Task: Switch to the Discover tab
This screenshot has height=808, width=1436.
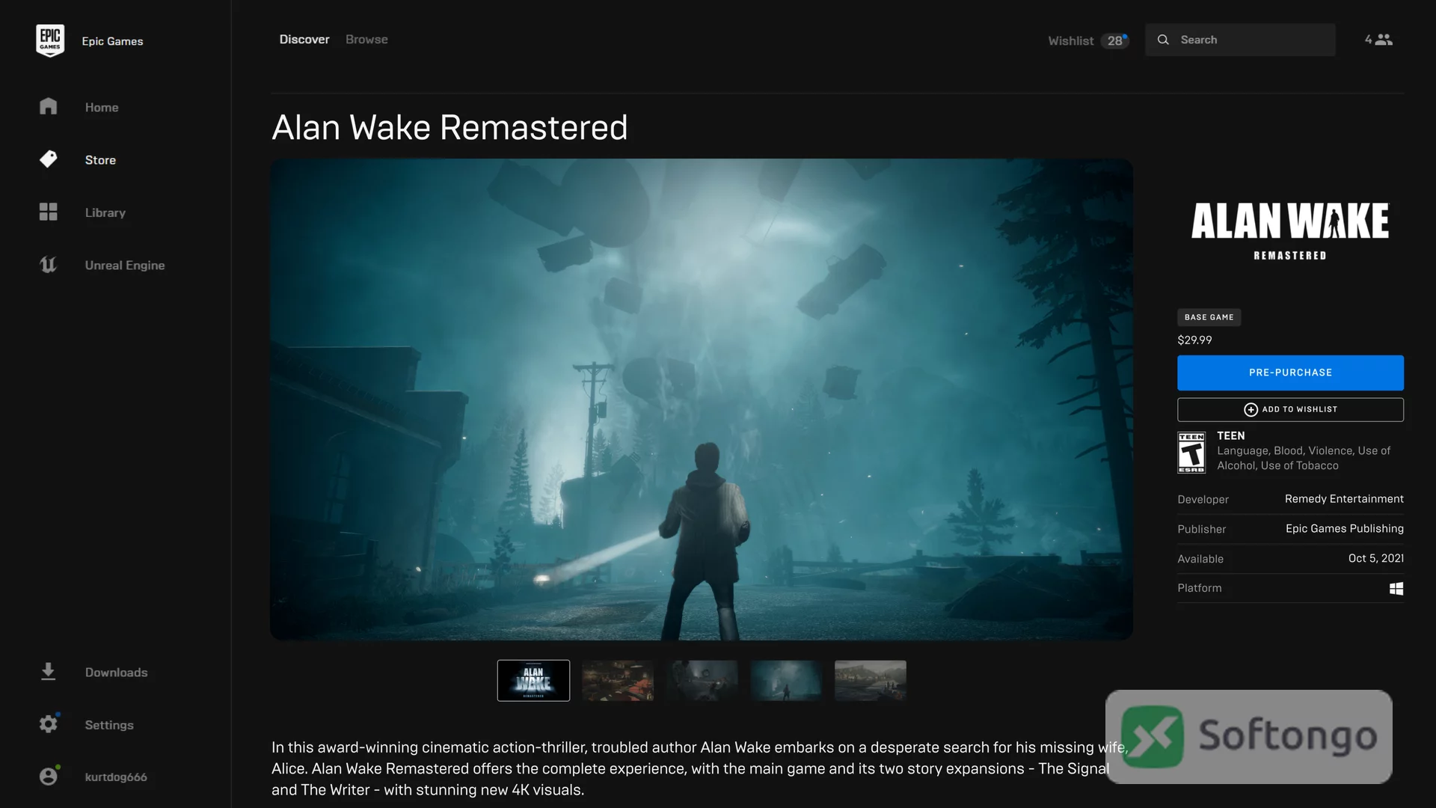Action: click(304, 40)
